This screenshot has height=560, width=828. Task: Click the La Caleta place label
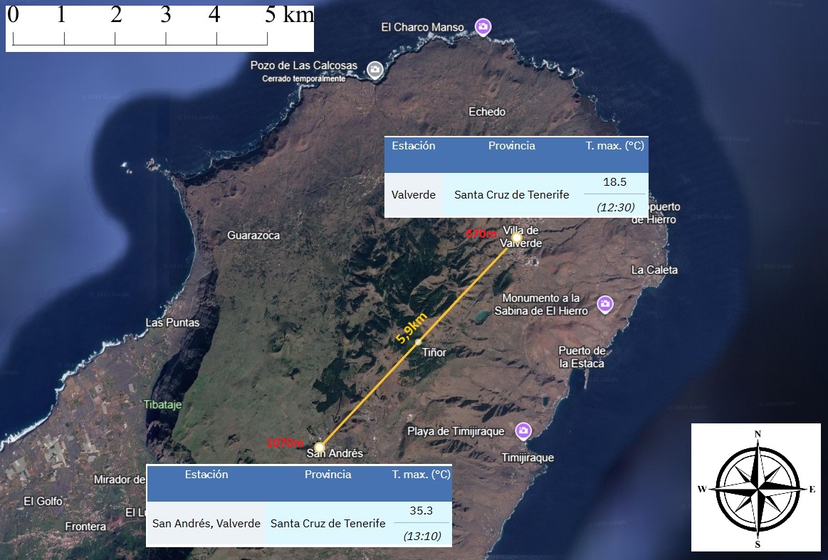(654, 270)
